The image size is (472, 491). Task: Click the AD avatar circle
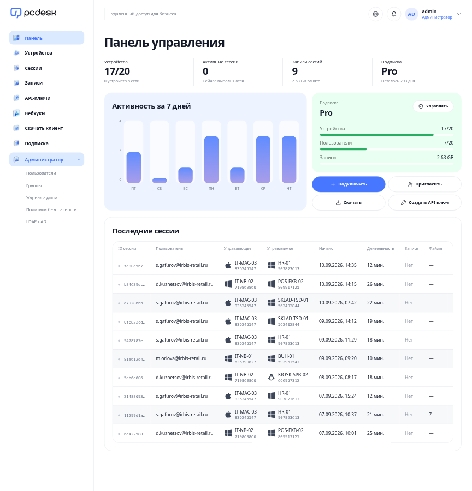pyautogui.click(x=411, y=14)
